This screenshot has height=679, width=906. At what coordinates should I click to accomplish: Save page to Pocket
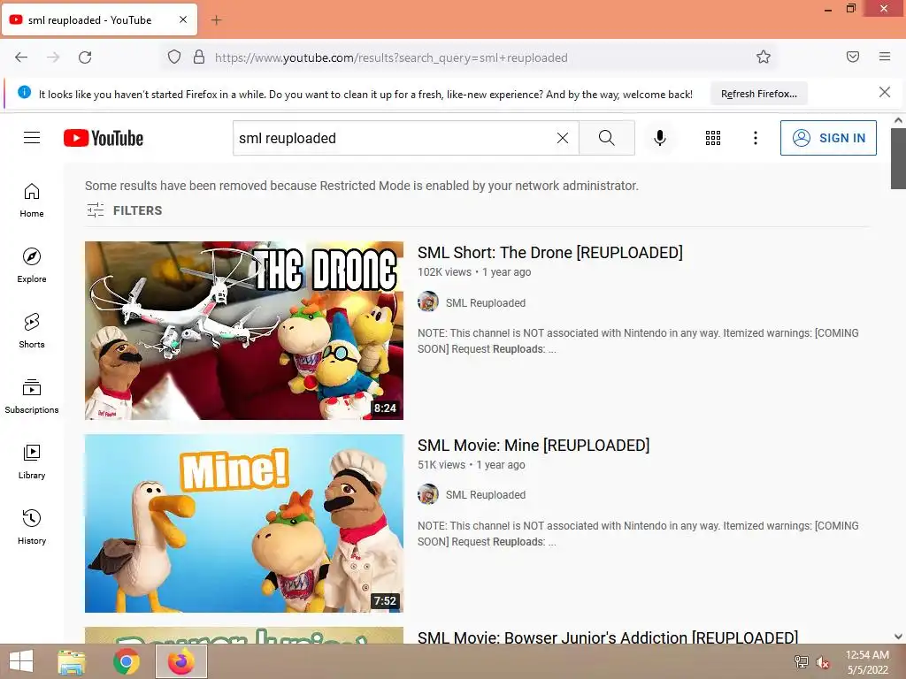coord(853,57)
